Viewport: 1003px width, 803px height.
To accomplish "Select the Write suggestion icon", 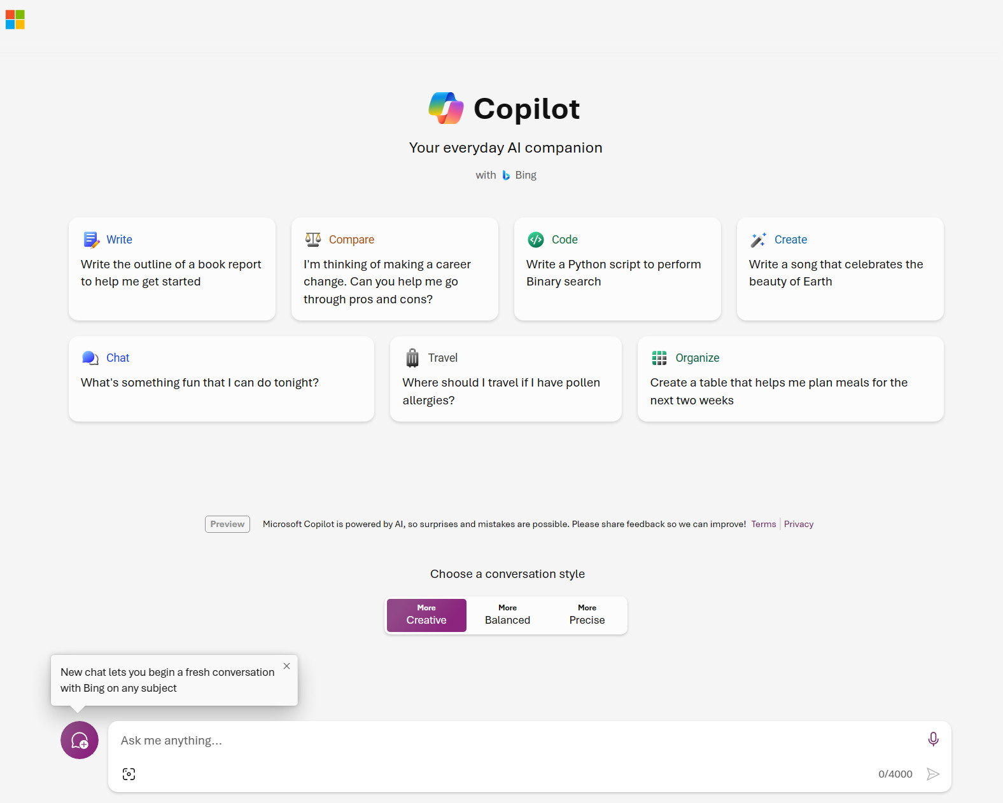I will (x=91, y=240).
